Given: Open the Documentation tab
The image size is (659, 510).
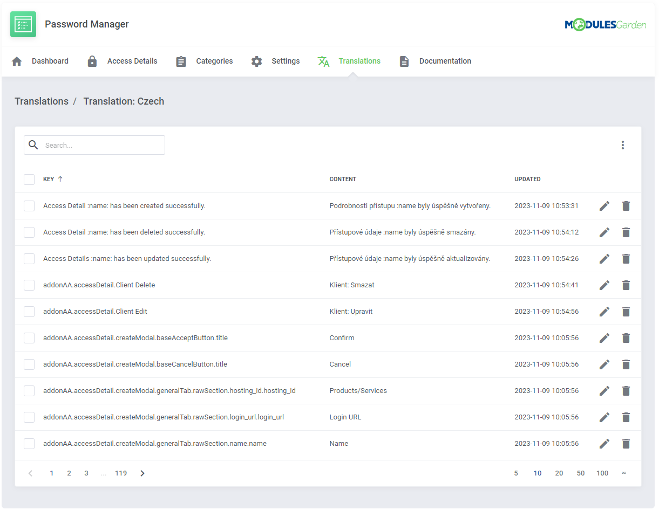Looking at the screenshot, I should 435,61.
